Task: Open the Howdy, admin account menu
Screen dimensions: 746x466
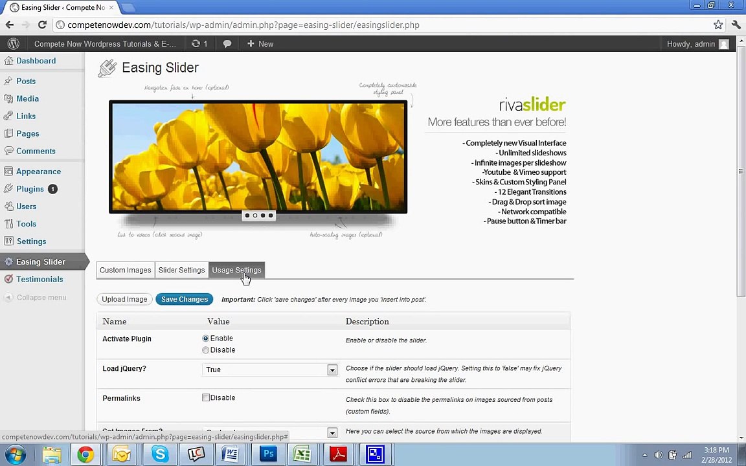Action: tap(697, 44)
